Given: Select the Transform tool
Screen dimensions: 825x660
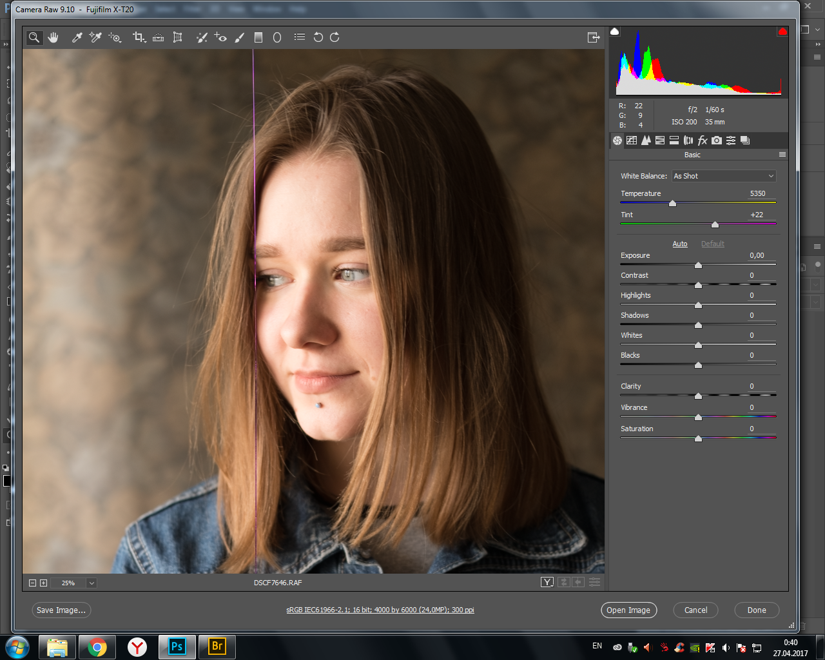Looking at the screenshot, I should coord(178,37).
